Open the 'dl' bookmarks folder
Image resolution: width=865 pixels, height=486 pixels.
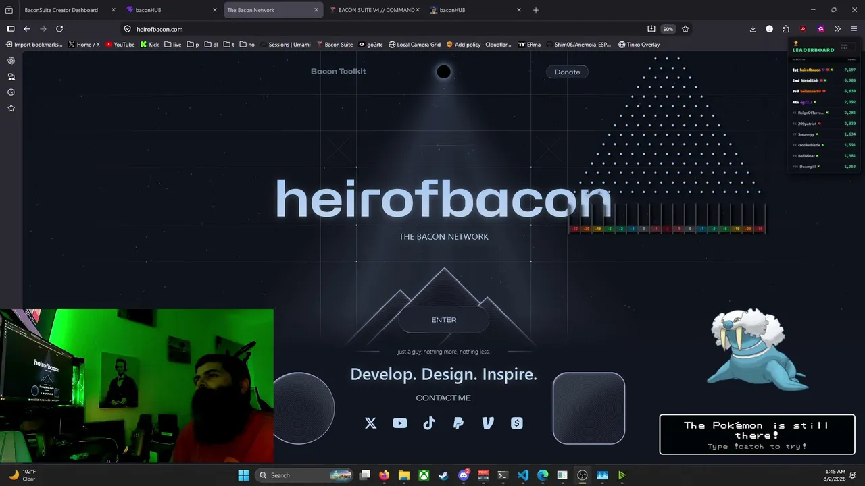211,45
